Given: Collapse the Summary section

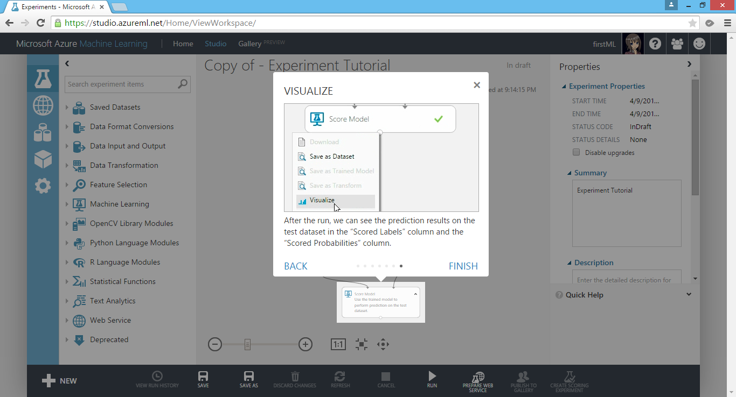Looking at the screenshot, I should tap(570, 173).
